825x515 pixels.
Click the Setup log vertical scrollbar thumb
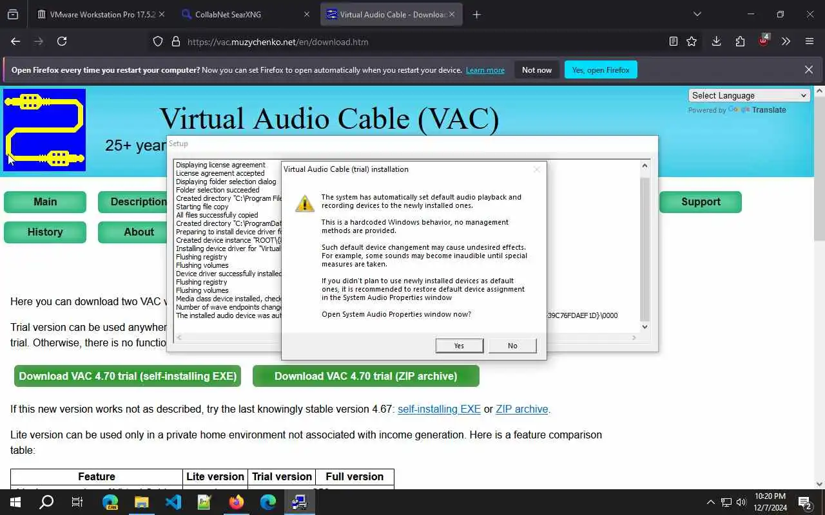coord(645,248)
